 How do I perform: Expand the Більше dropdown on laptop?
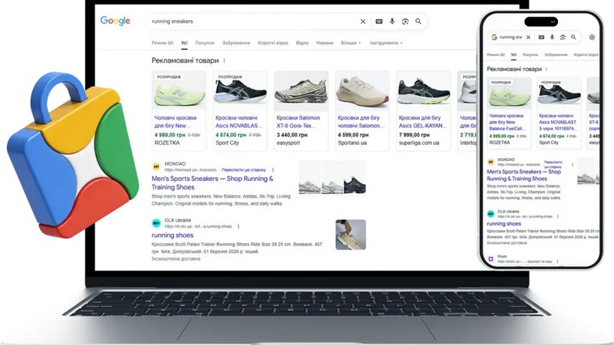[x=351, y=43]
